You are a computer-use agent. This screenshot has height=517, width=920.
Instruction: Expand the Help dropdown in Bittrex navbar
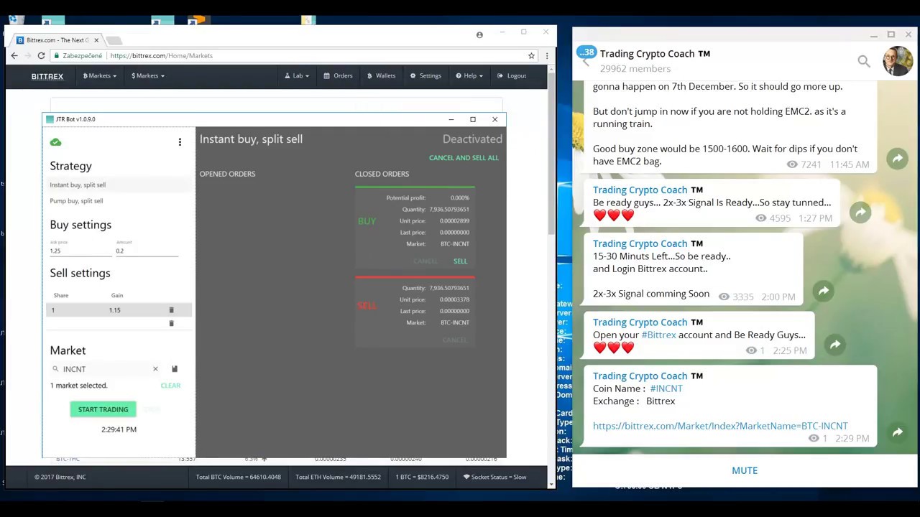(469, 76)
